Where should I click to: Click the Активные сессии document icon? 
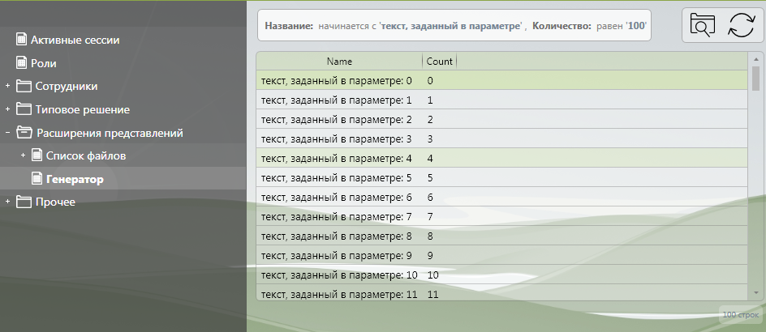[22, 39]
